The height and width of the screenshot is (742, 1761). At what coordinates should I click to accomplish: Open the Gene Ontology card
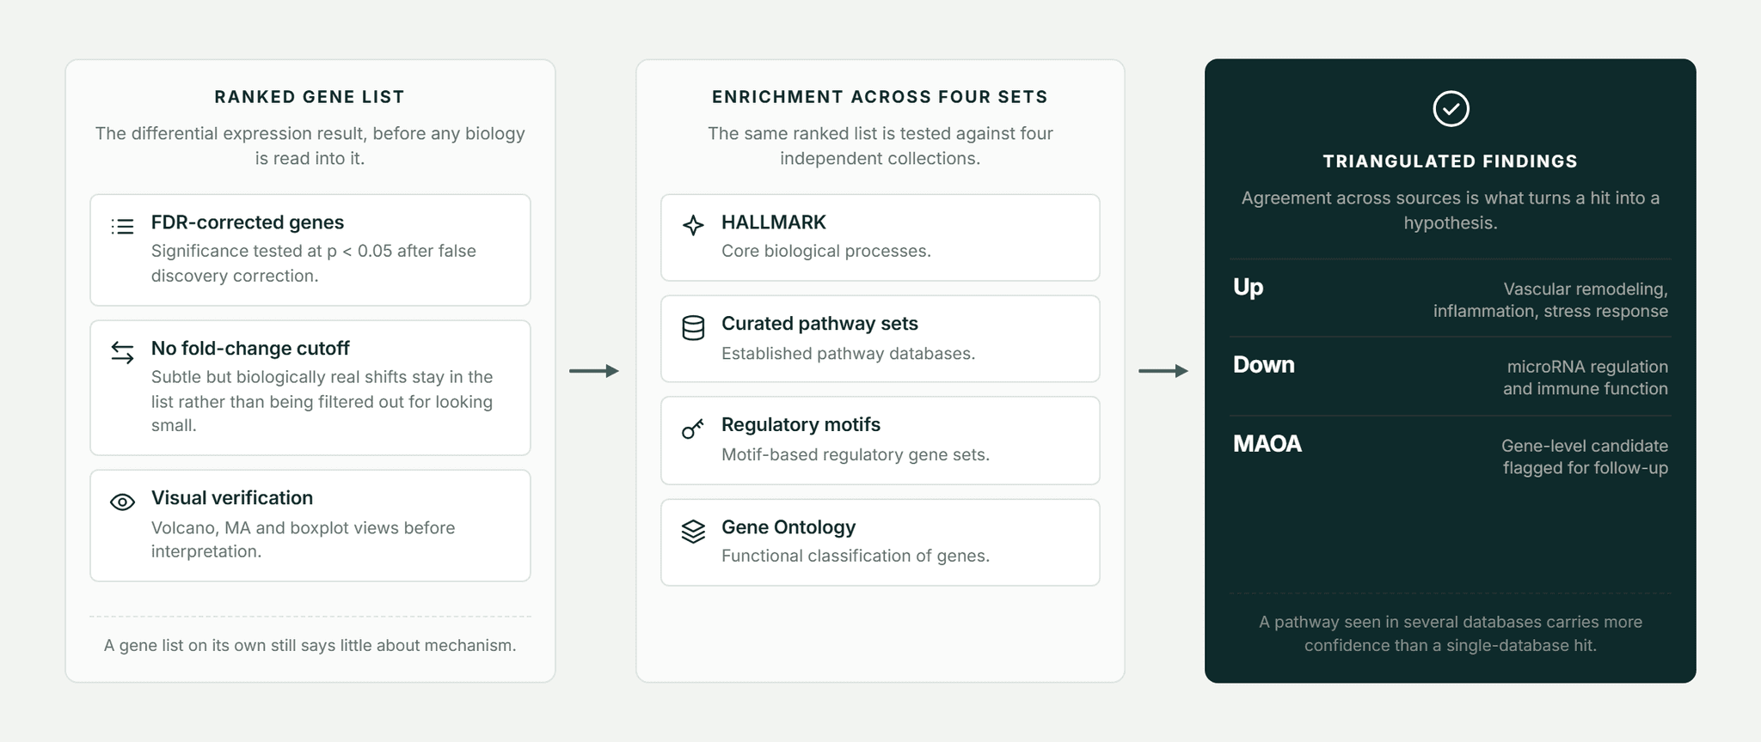[x=880, y=543]
